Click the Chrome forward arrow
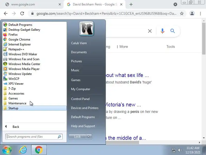Screen dimensions: 206x155 14,13
